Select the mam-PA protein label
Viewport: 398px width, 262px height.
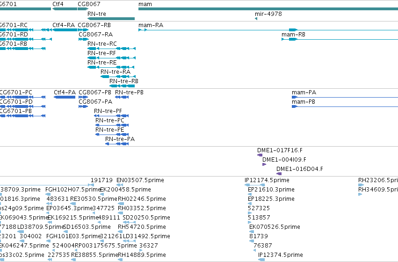pyautogui.click(x=304, y=92)
